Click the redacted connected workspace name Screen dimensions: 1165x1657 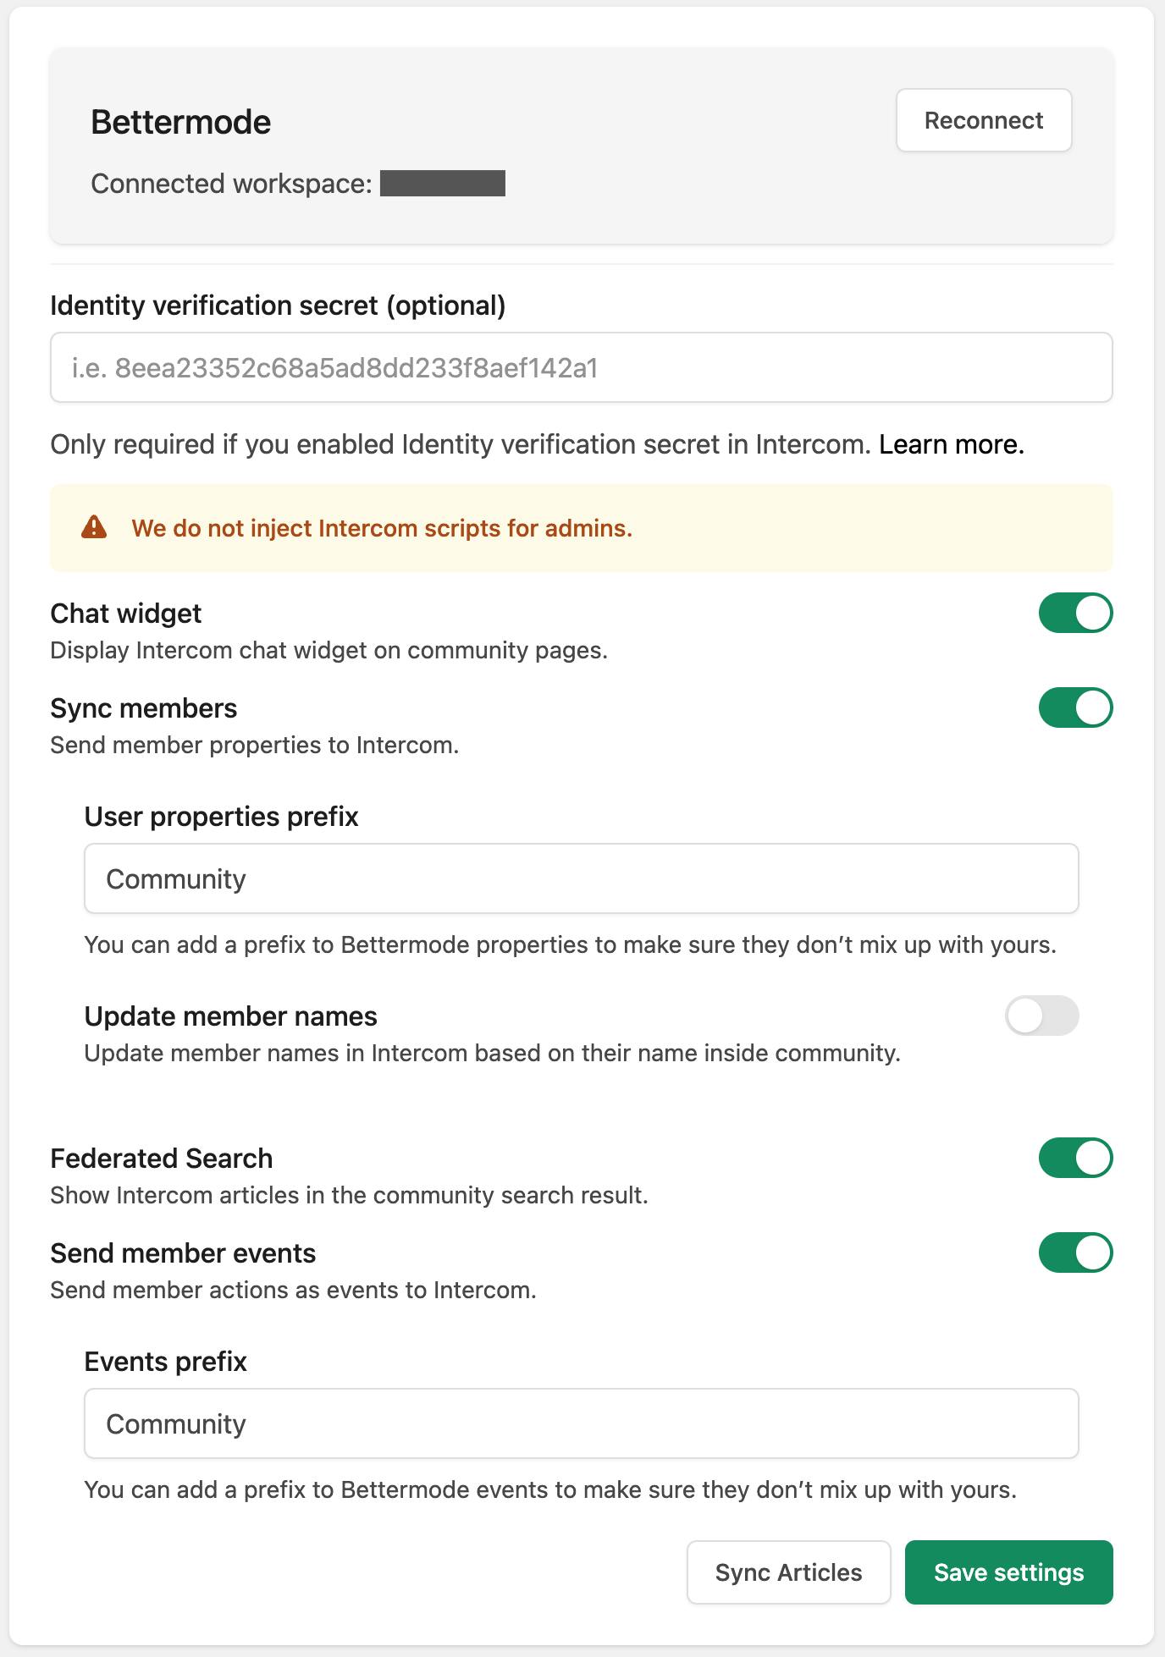pos(442,184)
